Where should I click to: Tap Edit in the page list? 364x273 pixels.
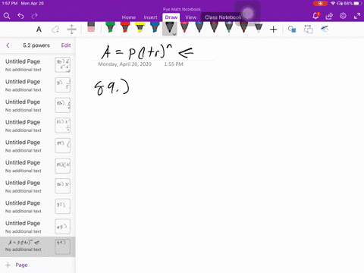tap(66, 45)
